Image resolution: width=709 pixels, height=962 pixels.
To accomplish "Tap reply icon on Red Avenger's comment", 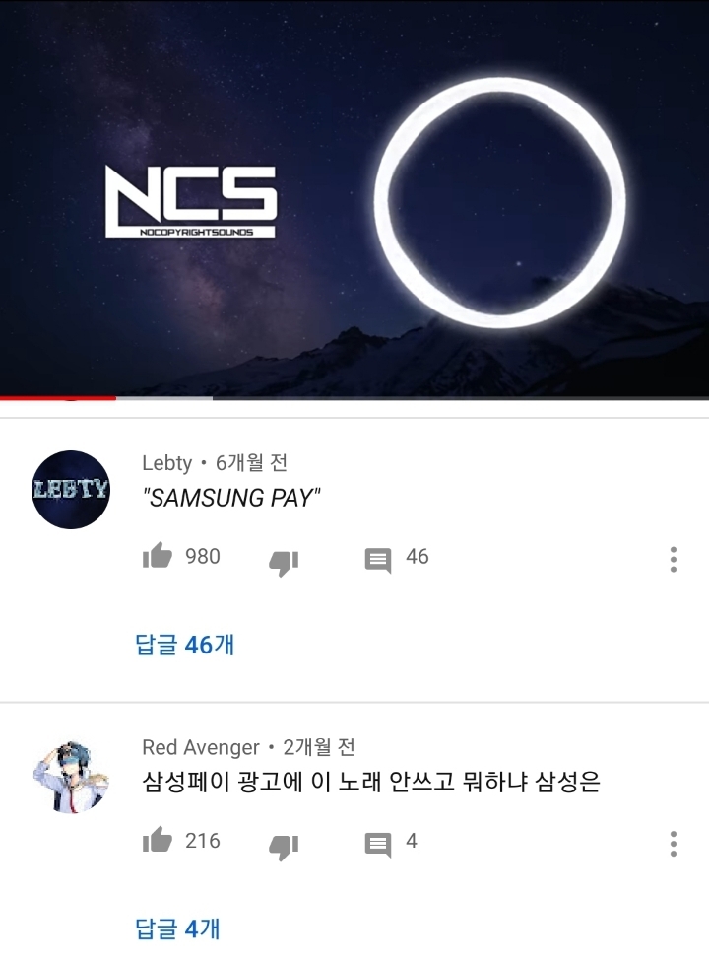I will coord(378,844).
